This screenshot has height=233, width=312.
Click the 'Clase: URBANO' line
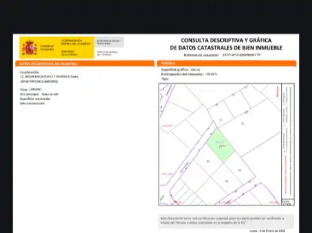pyautogui.click(x=31, y=90)
